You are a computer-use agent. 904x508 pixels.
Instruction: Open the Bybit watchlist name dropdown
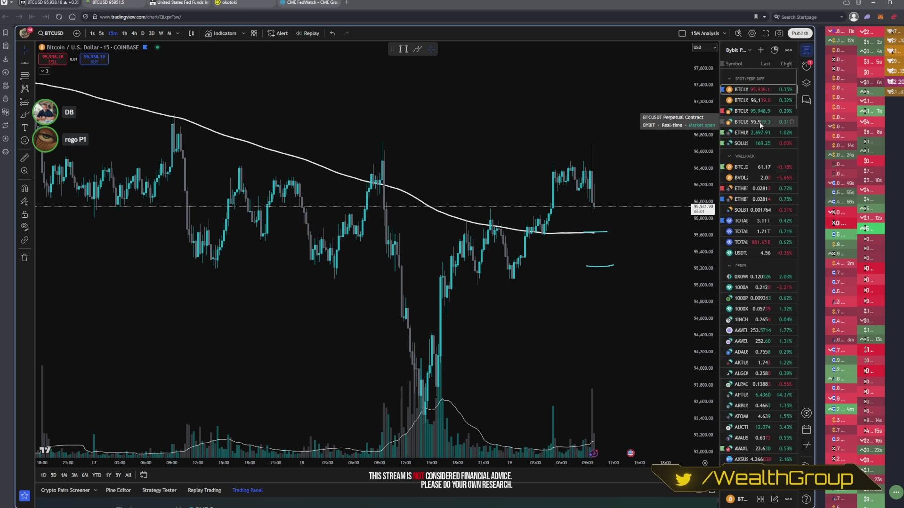(x=738, y=50)
